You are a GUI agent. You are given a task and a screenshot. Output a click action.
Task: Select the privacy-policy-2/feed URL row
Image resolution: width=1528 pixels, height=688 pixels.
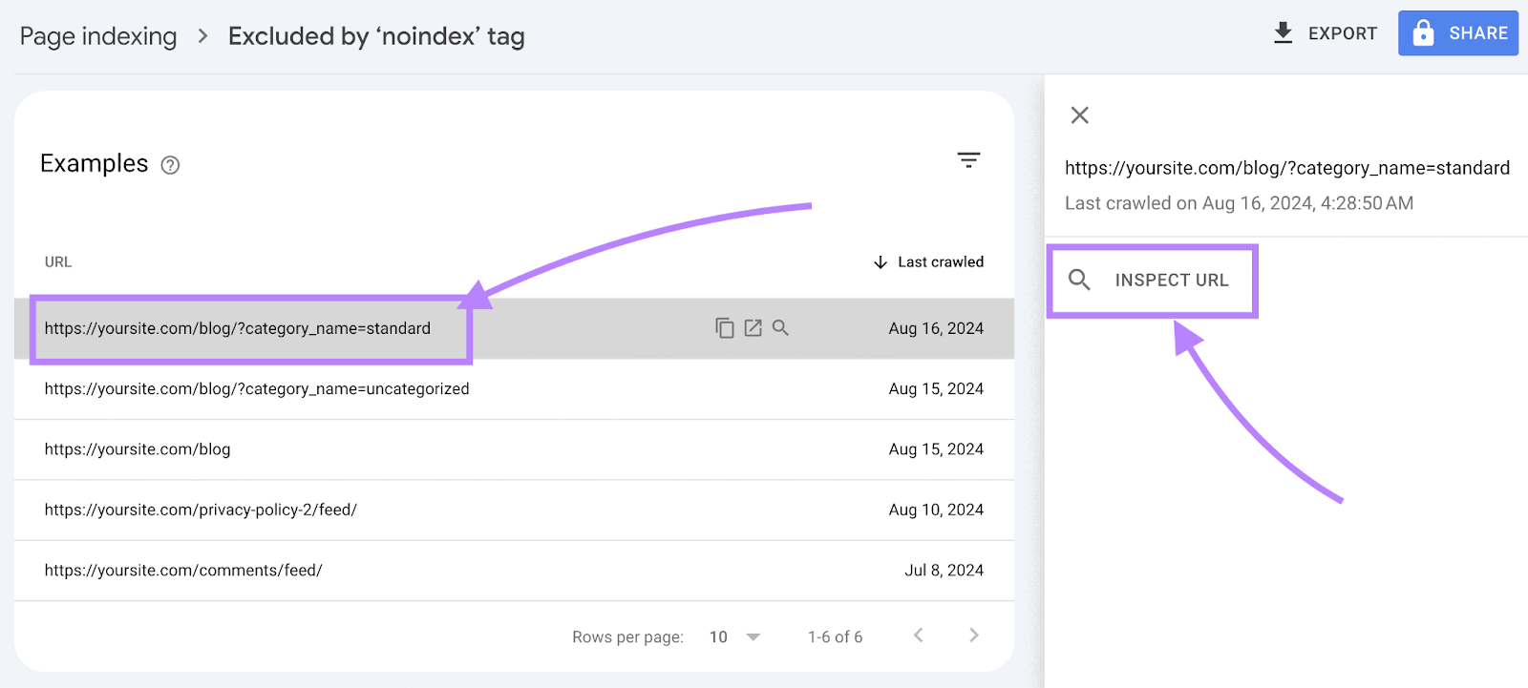point(514,510)
